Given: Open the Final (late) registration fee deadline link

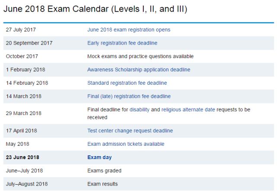Looking at the screenshot, I should 129,96.
